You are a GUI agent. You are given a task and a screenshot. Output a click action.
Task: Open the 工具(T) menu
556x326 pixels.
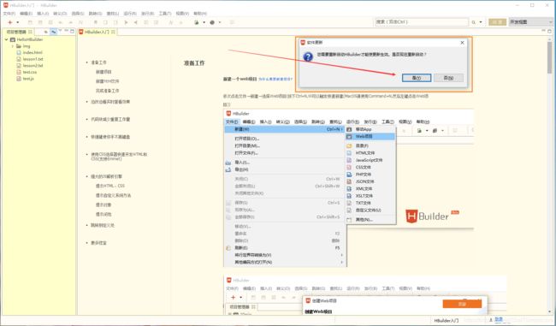coord(165,14)
